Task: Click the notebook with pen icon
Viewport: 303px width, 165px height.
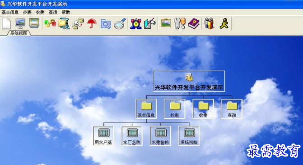Action: pyautogui.click(x=150, y=23)
